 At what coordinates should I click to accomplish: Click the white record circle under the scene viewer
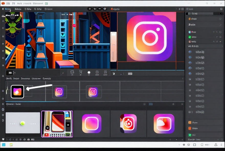tap(89, 72)
